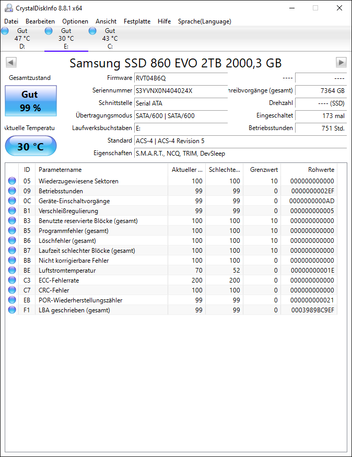Screen dimensions: 352x457
Task: Click the Parametername column header
Action: pos(102,170)
